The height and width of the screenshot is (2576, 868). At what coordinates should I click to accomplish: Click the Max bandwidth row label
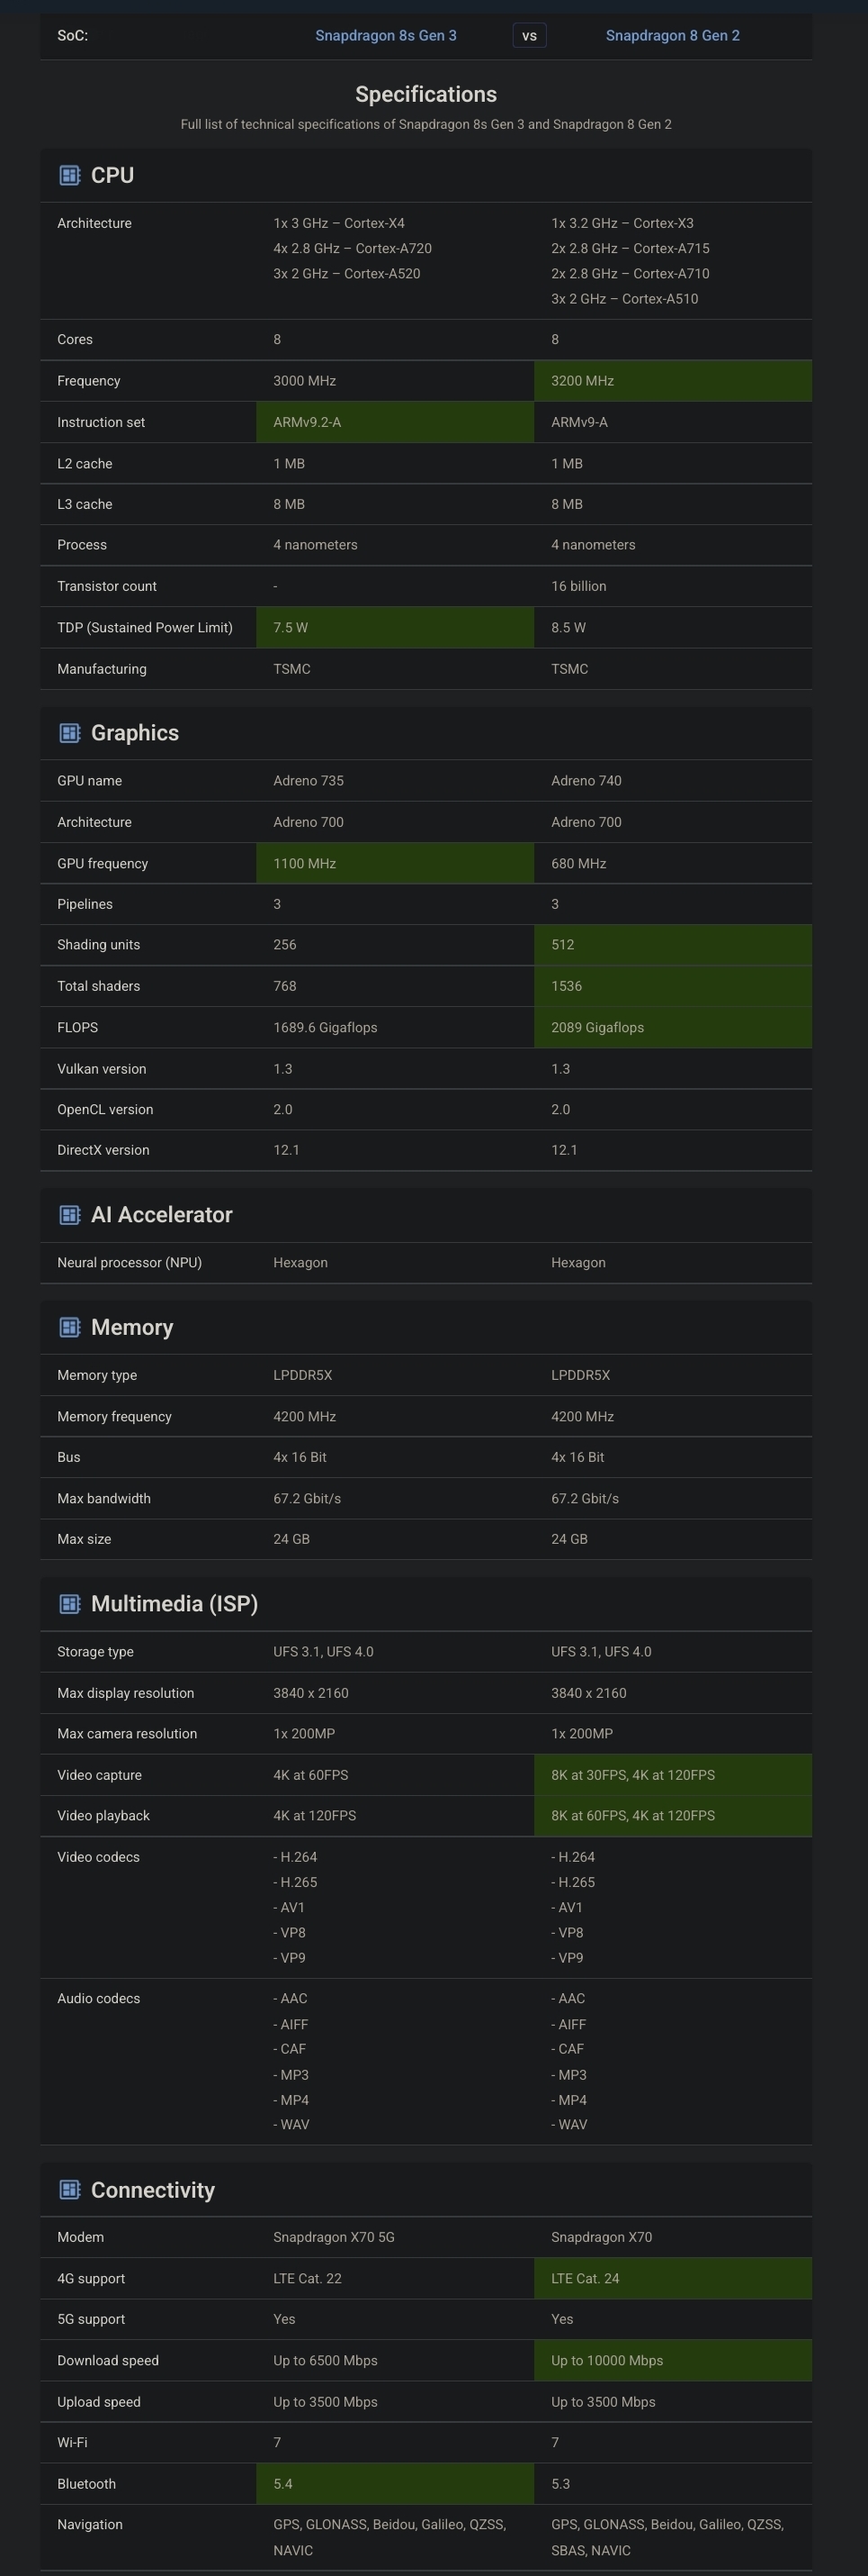pos(103,1498)
